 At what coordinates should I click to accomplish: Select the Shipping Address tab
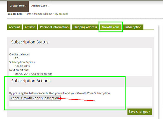(85, 27)
